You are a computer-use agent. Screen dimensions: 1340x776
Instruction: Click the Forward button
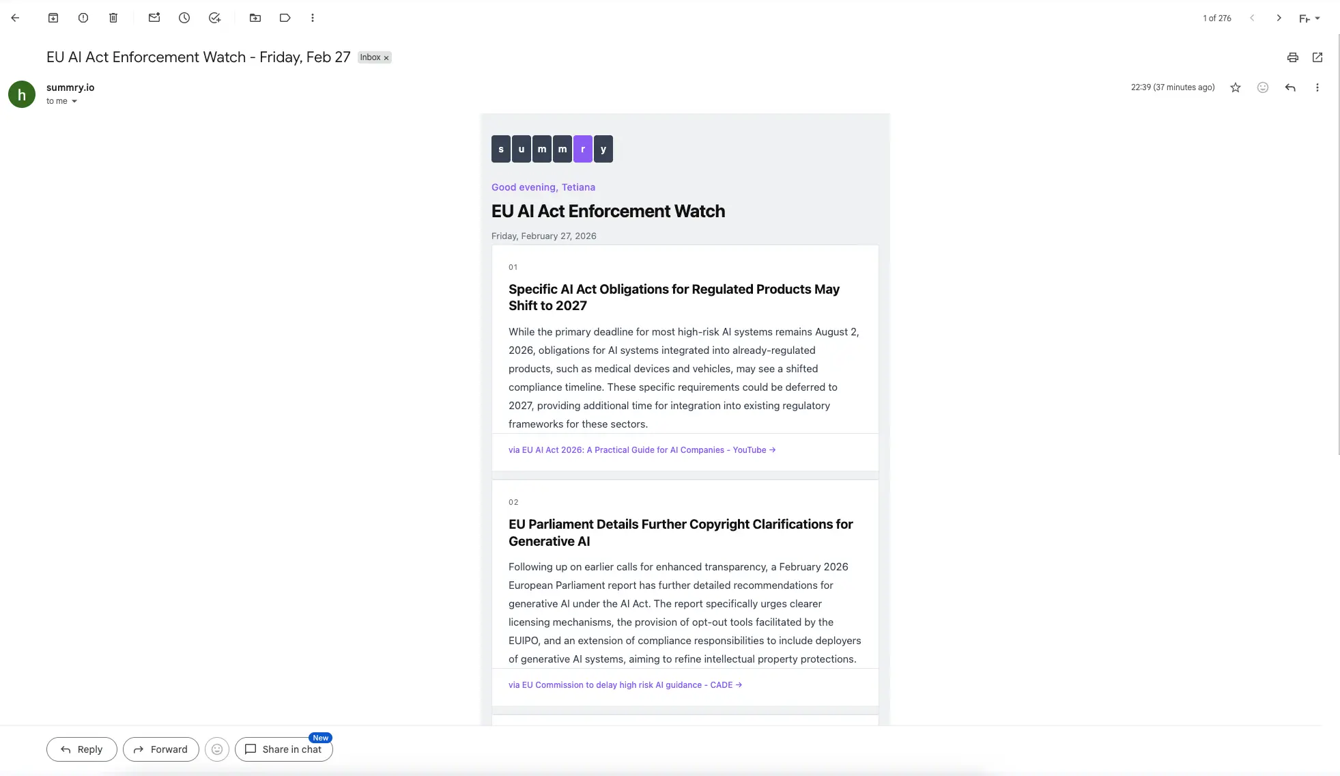coord(161,749)
